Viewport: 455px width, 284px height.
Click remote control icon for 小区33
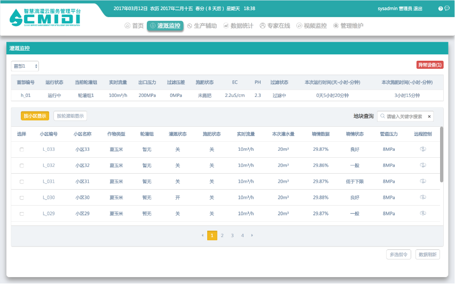(422, 149)
